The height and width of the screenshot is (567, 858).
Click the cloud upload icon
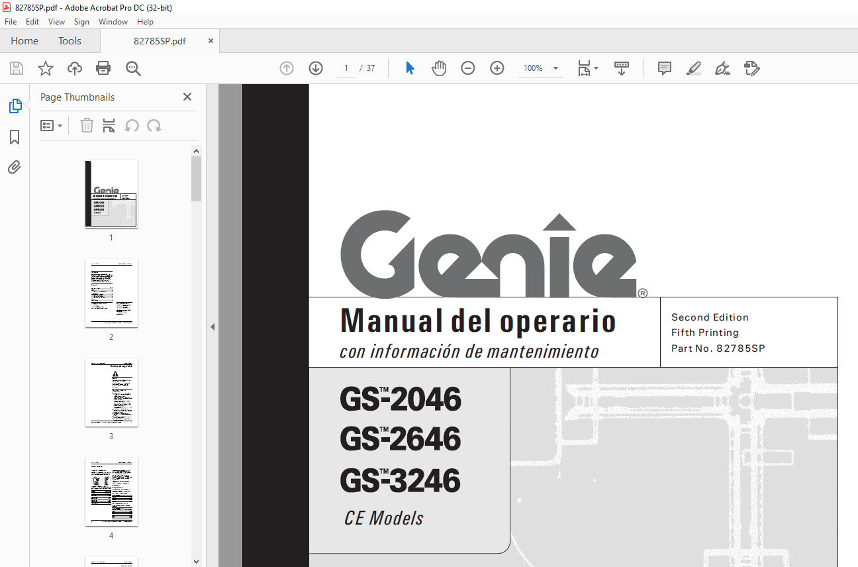click(75, 68)
